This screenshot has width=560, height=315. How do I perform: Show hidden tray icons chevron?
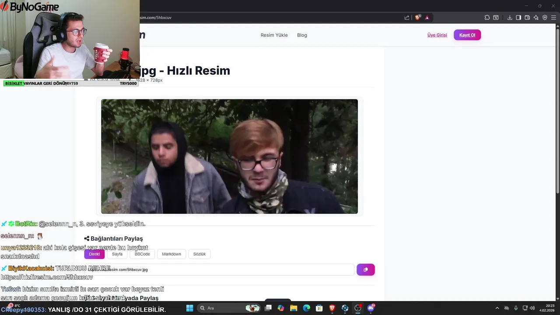497,308
